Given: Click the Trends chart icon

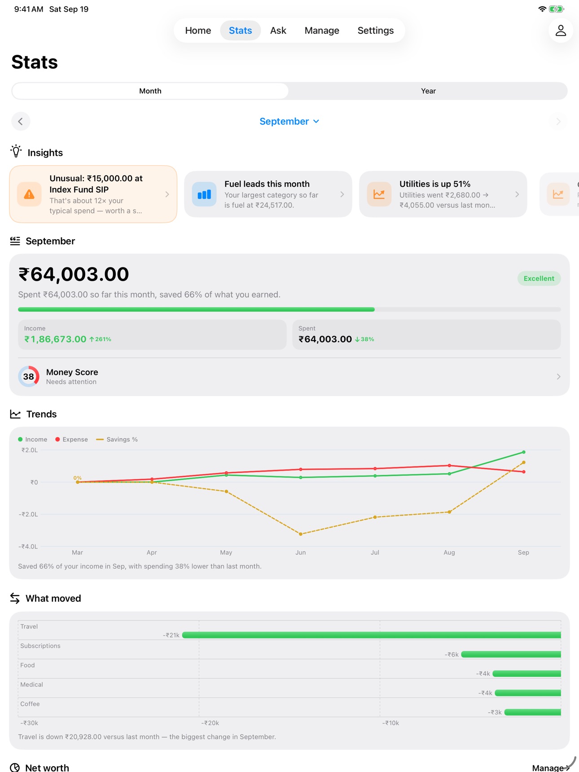Looking at the screenshot, I should pos(15,414).
